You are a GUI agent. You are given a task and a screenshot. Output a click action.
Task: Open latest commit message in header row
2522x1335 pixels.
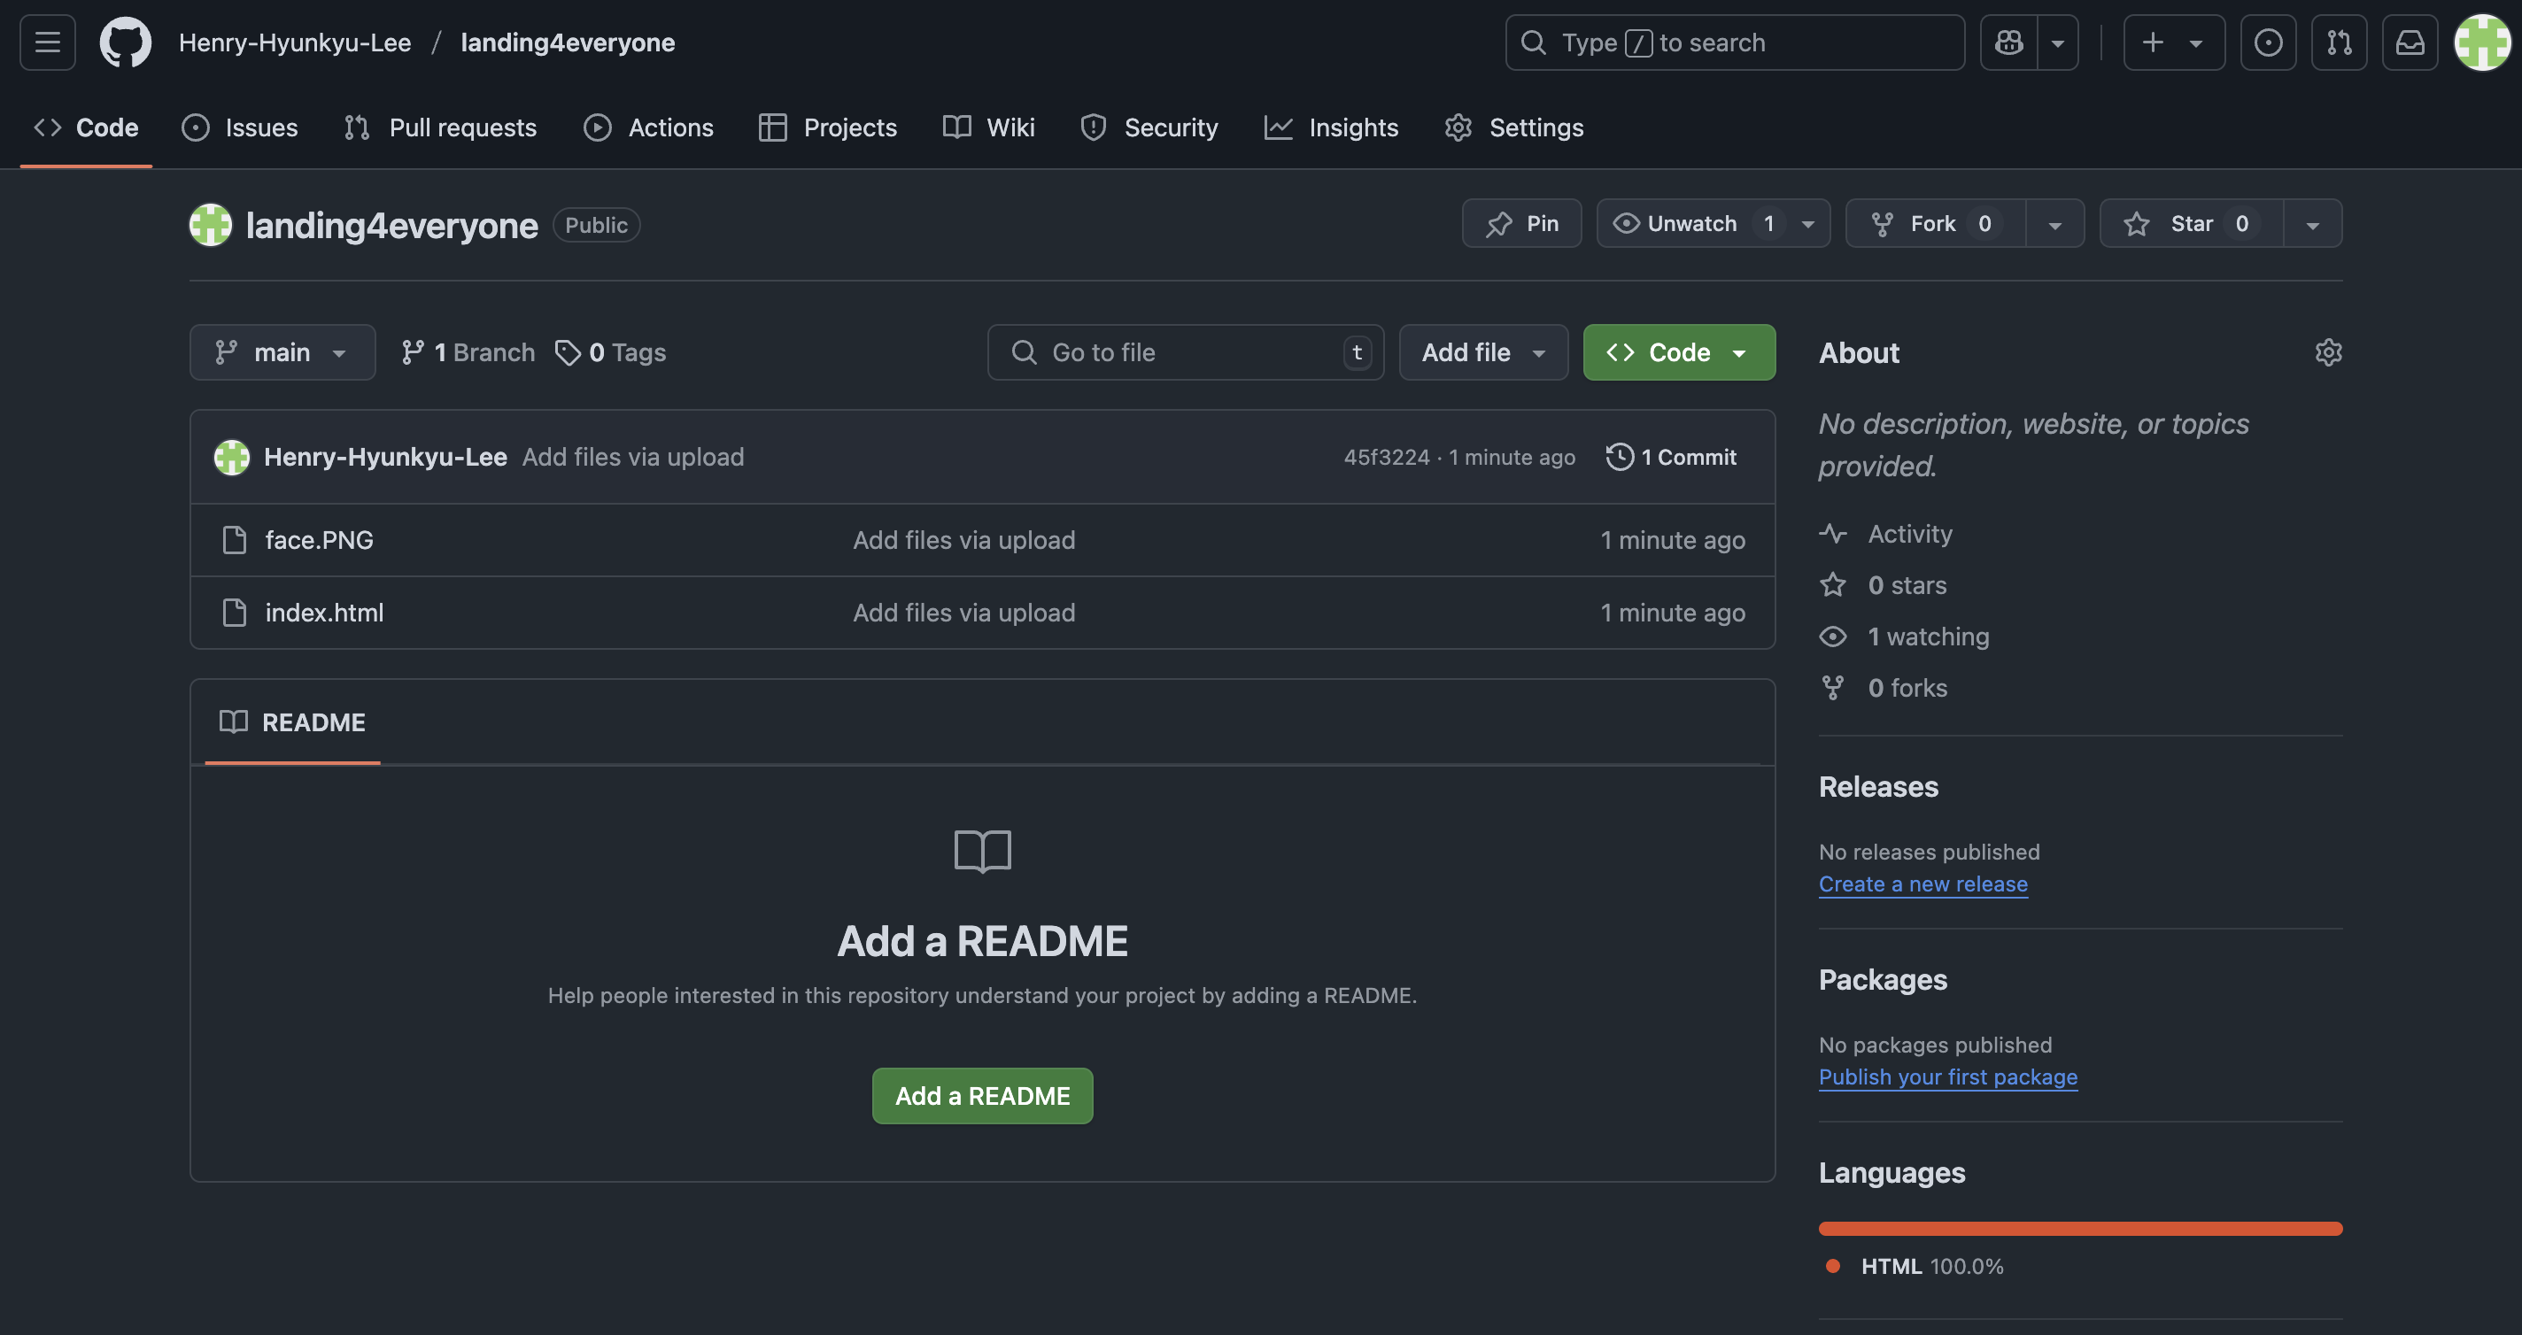[x=632, y=457]
